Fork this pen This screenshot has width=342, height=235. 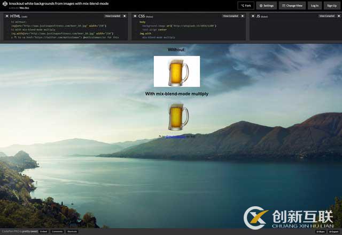246,5
